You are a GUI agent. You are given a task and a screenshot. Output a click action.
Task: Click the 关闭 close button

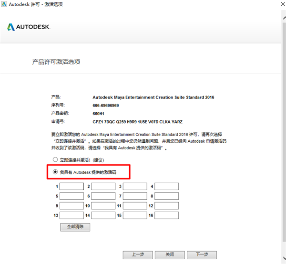point(170,255)
